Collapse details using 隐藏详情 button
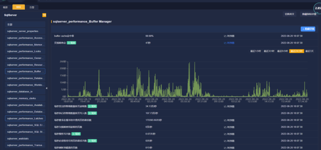Screen dimensions: 321x150 [x=308, y=29]
